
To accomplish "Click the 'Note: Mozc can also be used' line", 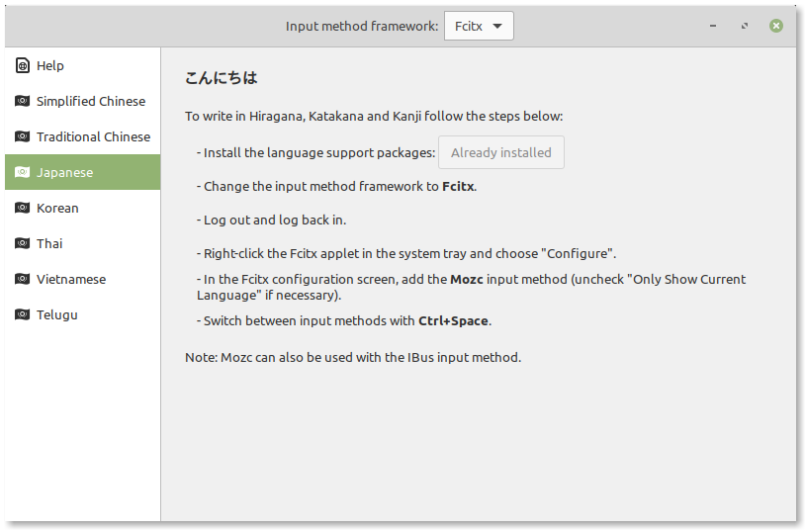I will (x=353, y=357).
